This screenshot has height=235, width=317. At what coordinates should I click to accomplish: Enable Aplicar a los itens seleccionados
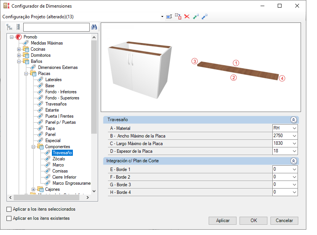(x=9, y=209)
